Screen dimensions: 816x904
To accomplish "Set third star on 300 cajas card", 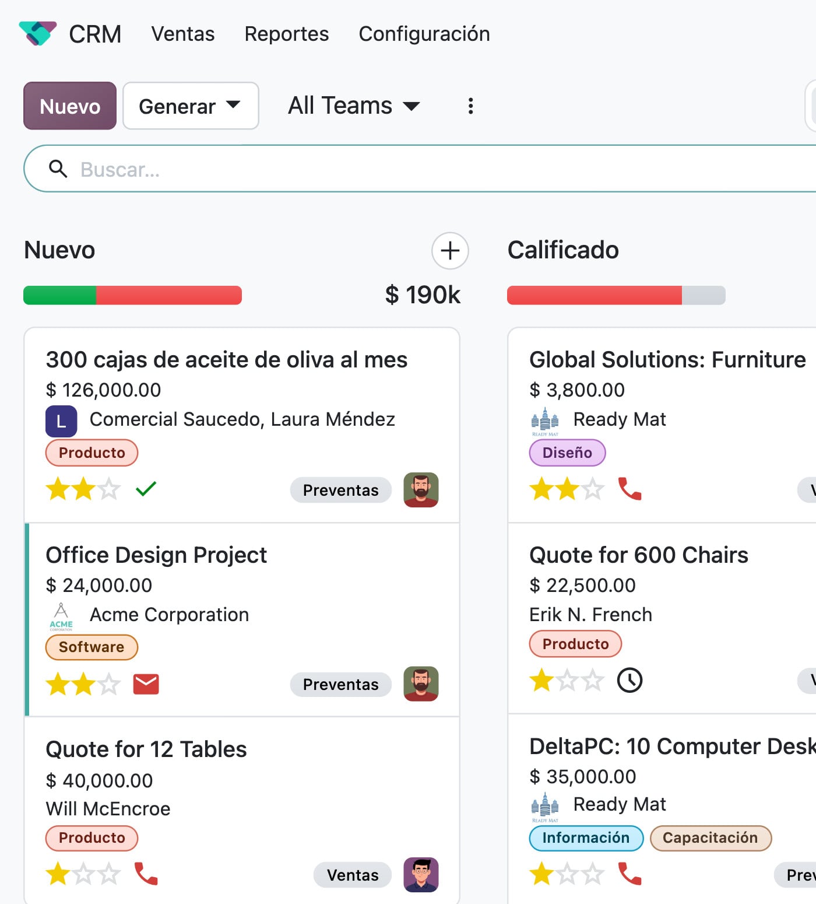I will pyautogui.click(x=109, y=489).
